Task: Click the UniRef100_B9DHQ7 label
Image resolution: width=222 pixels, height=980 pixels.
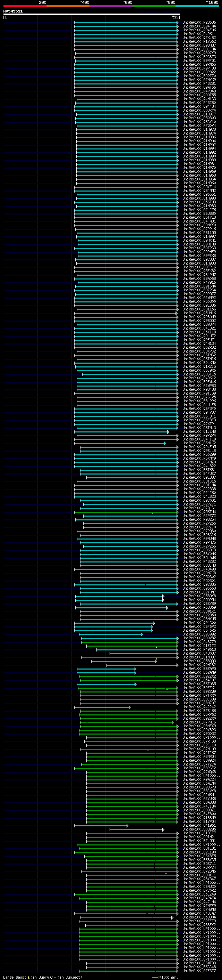Action: point(199,45)
